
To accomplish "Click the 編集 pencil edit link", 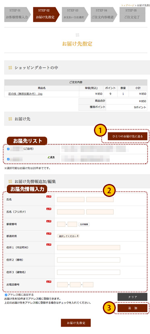I will click(x=51, y=157).
